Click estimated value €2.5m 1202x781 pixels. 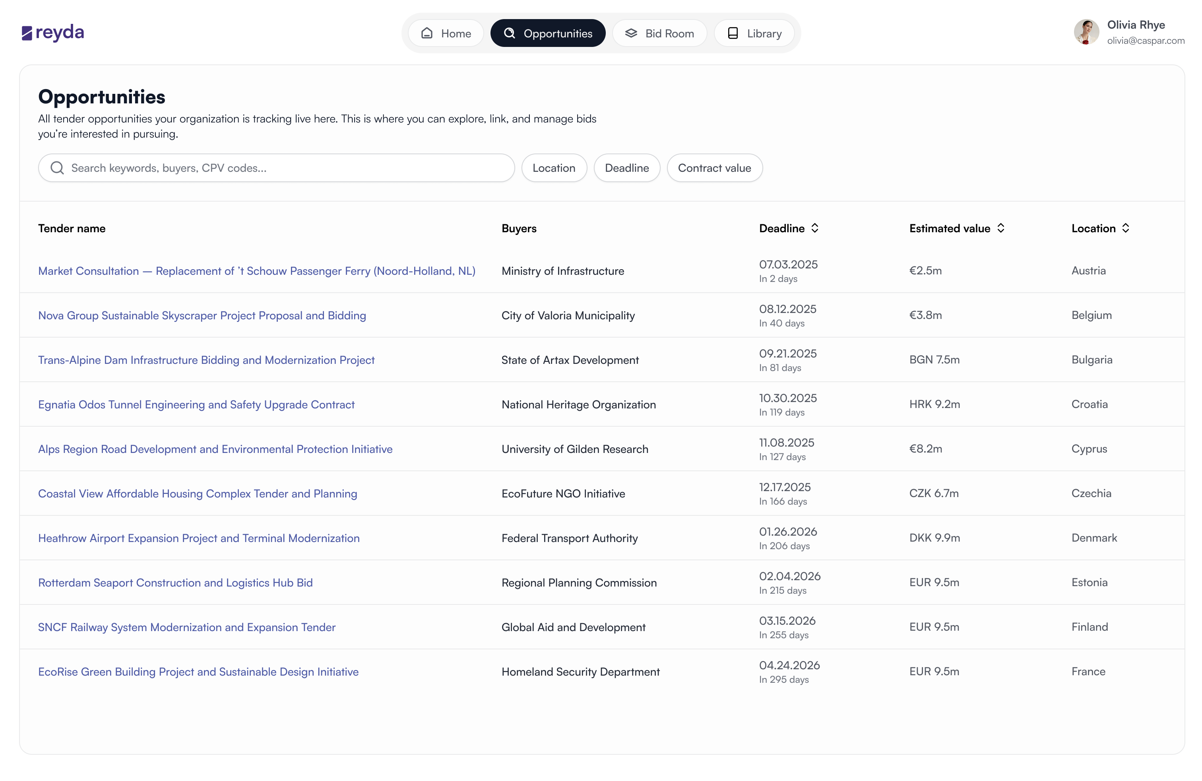pos(925,270)
